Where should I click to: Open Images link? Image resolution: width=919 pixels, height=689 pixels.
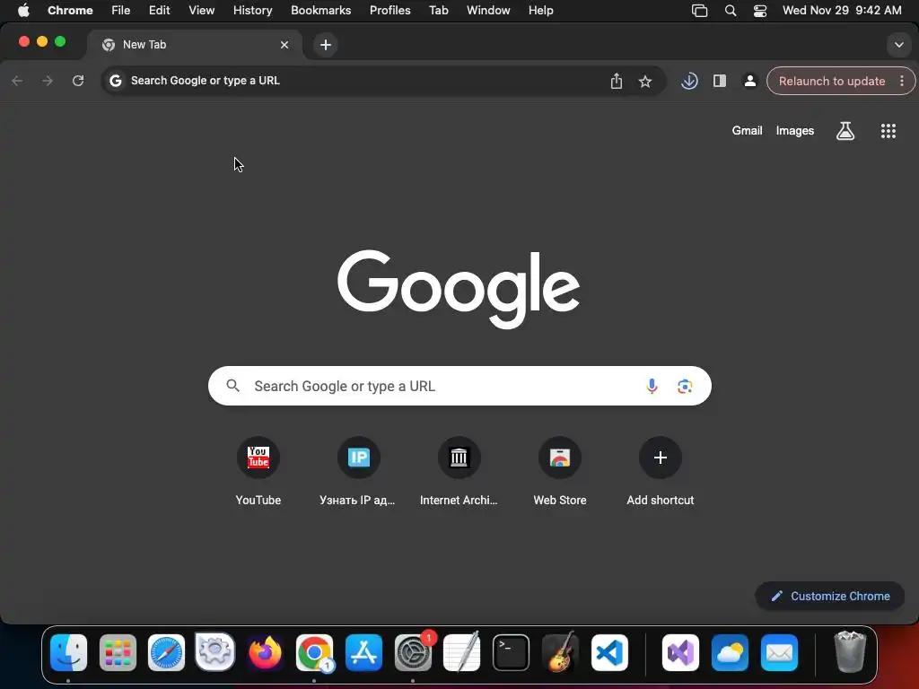[795, 131]
